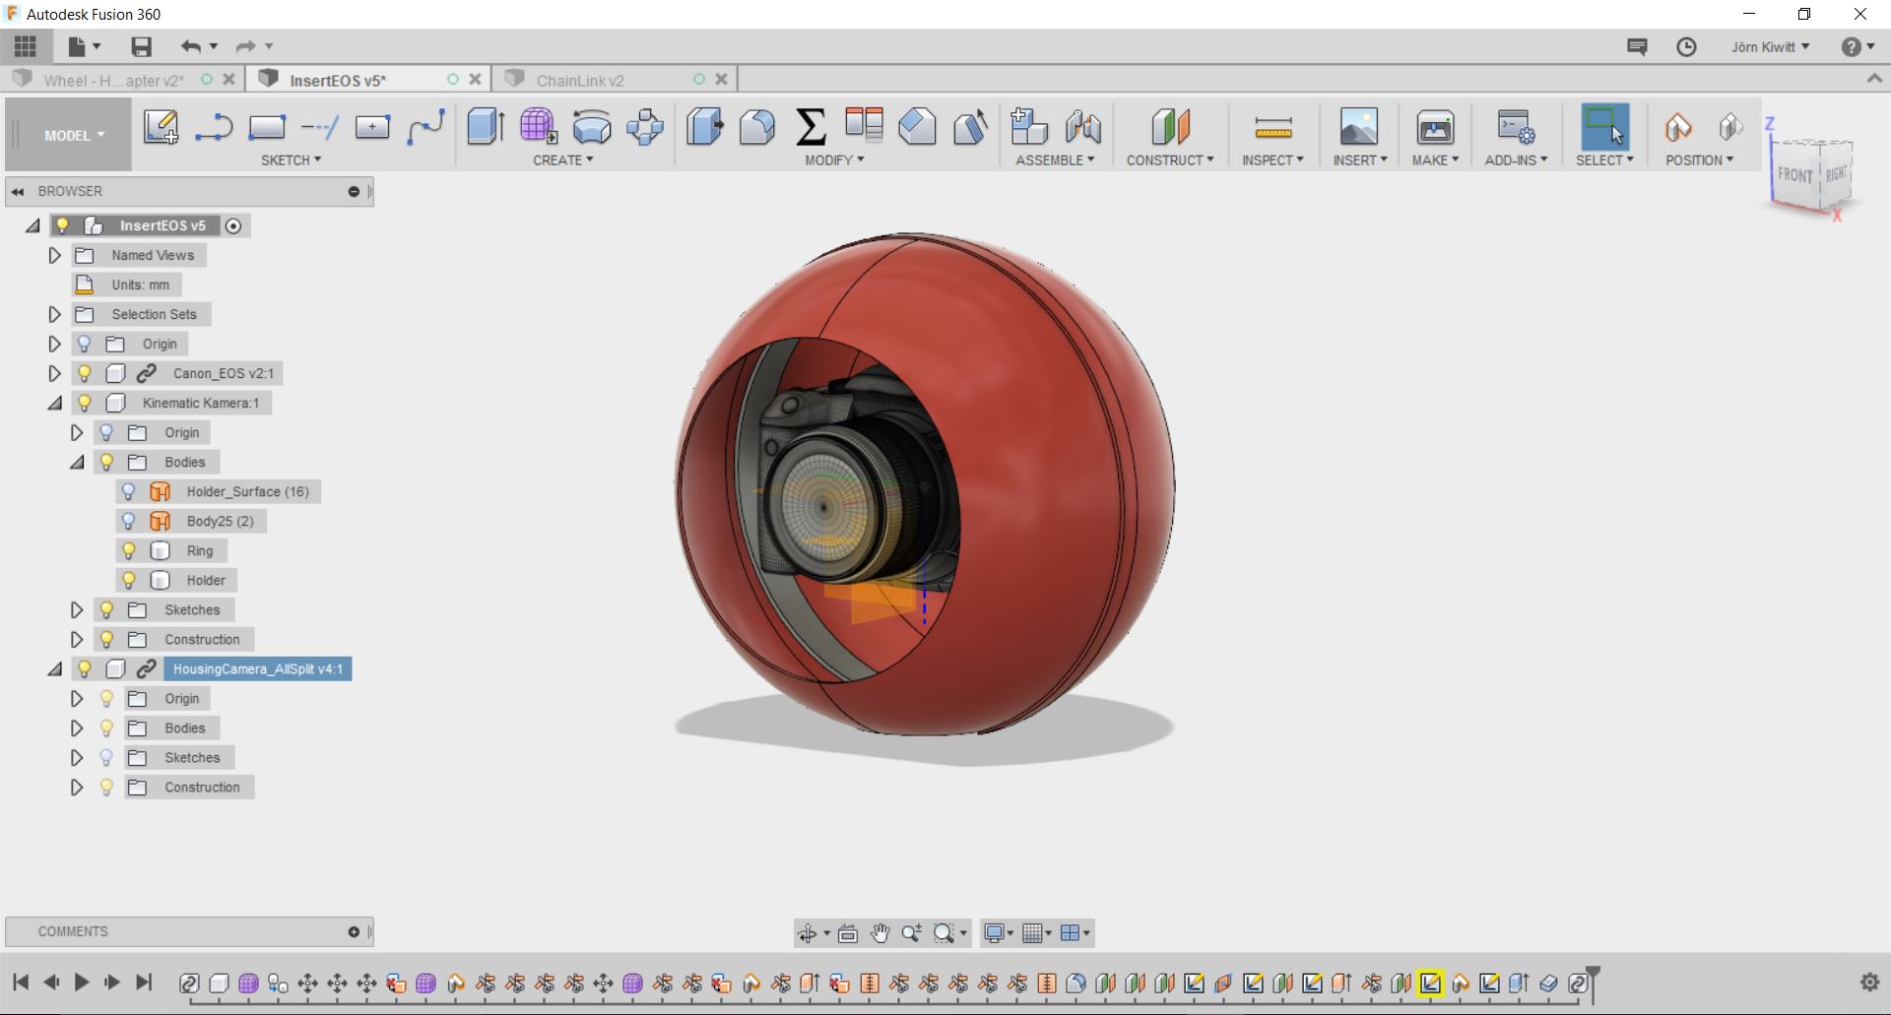1891x1015 pixels.
Task: Jump to the timeline end
Action: (x=144, y=982)
